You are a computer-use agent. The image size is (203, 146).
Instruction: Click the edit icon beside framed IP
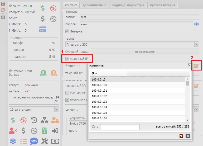tap(196, 66)
